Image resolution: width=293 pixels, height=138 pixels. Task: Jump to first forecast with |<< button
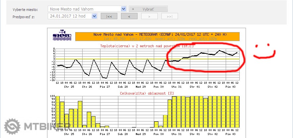[x=109, y=16]
